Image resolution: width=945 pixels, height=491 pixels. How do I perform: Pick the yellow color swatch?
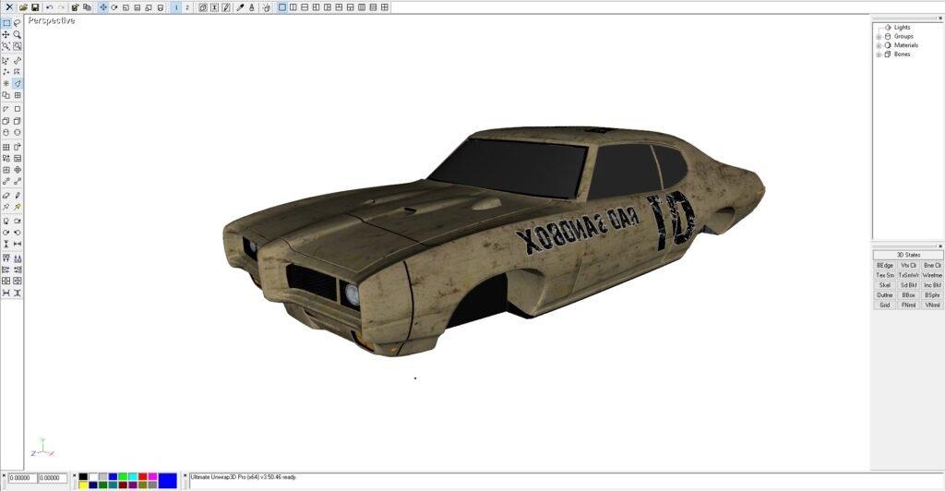[83, 485]
